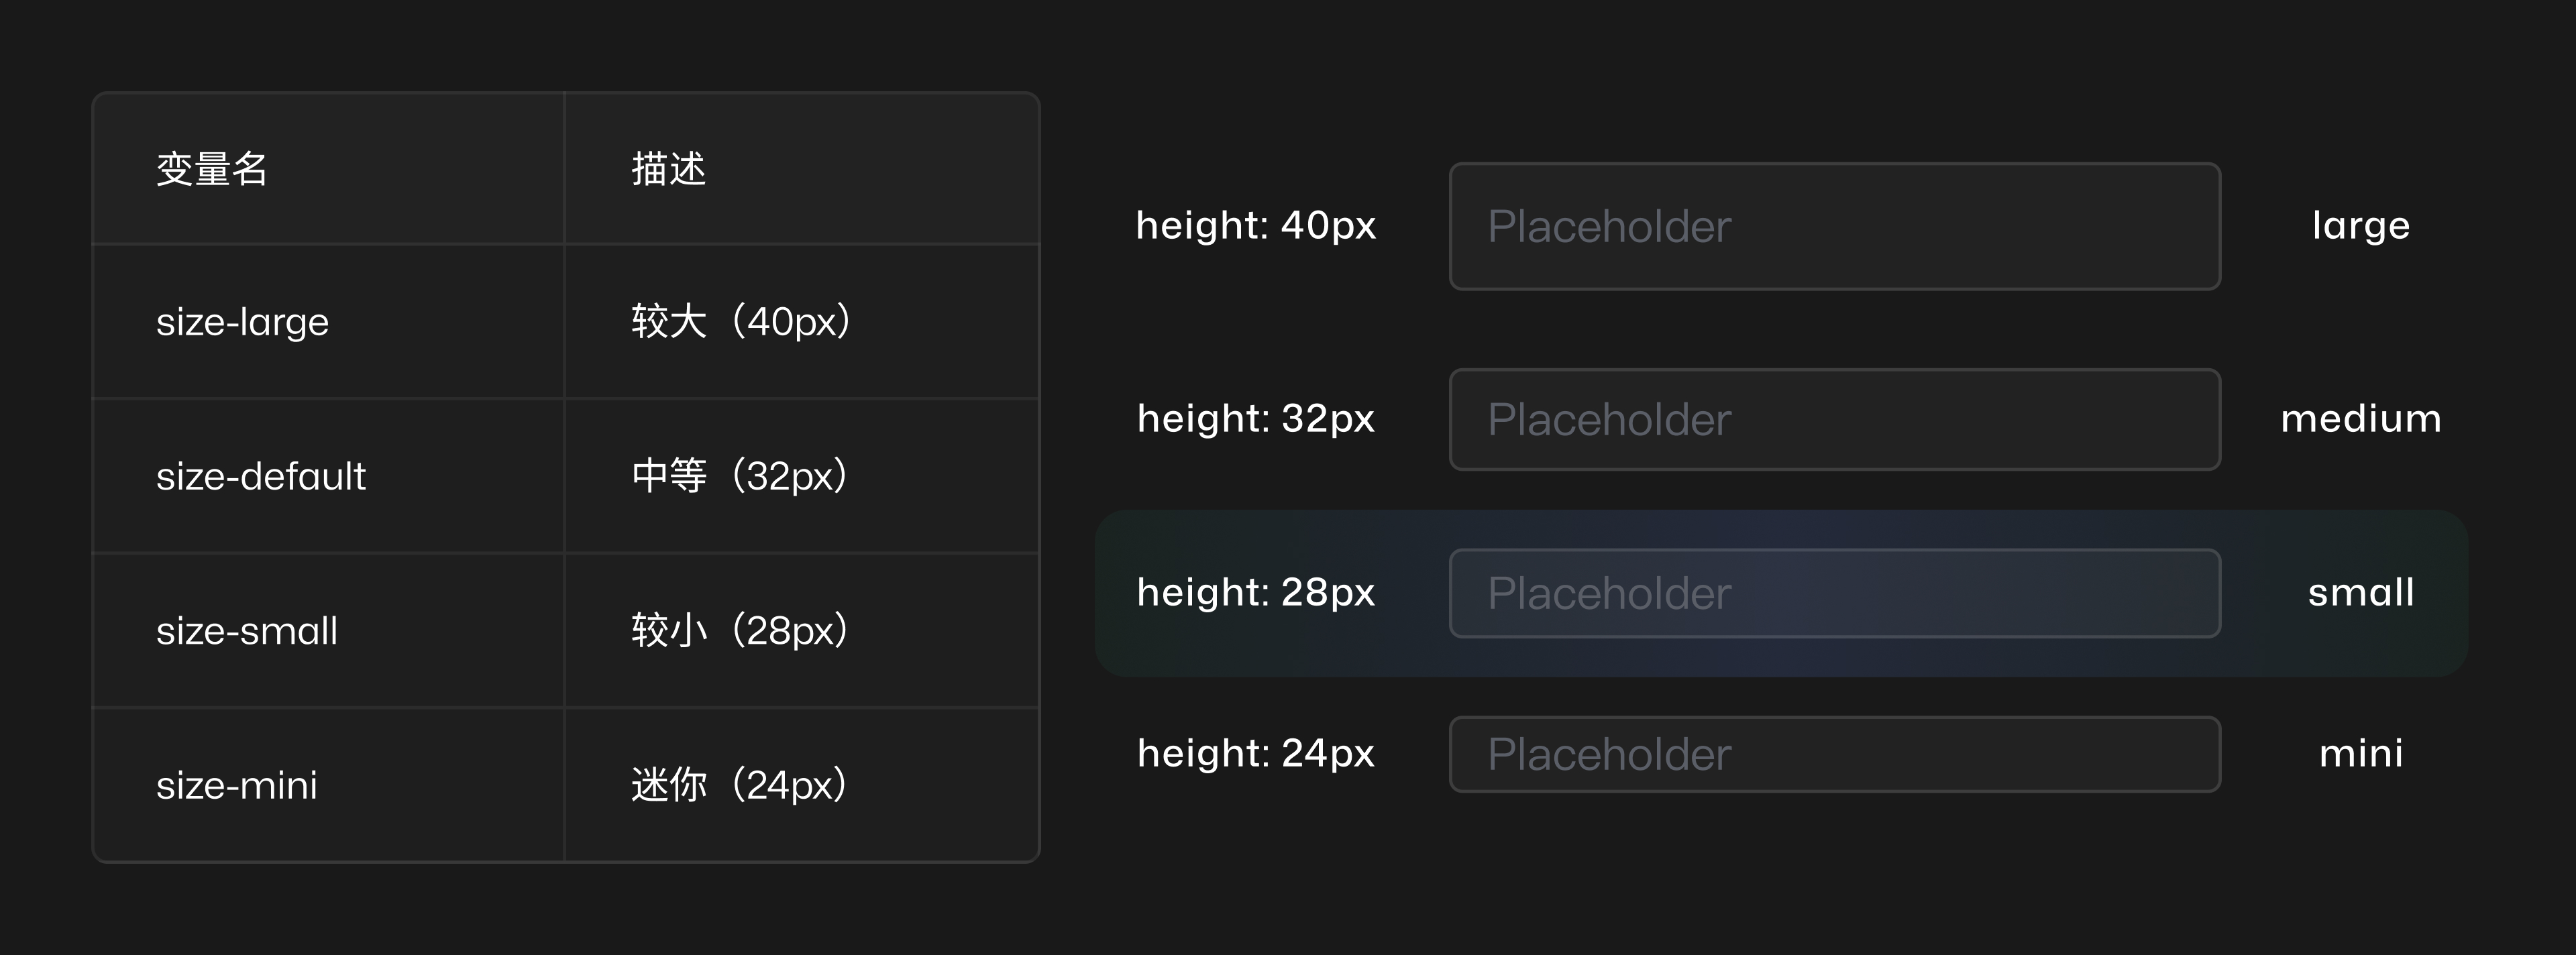This screenshot has height=955, width=2576.
Task: Click the size-mini variable name cell
Action: tap(237, 785)
